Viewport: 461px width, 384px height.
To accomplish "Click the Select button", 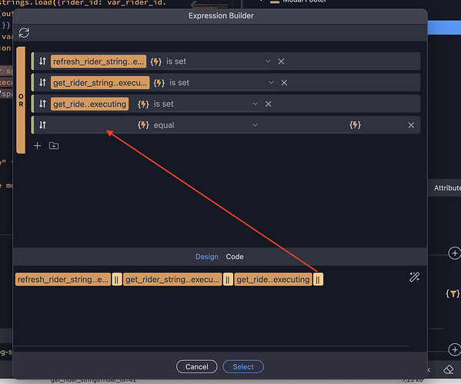I will pyautogui.click(x=243, y=366).
